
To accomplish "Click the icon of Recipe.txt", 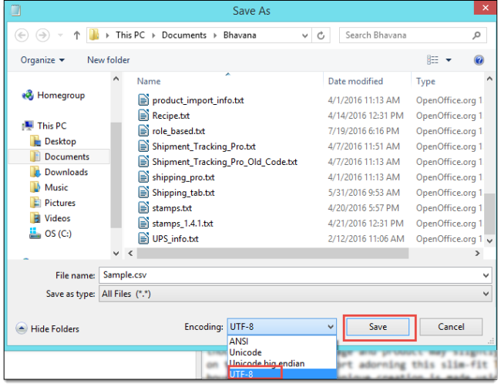I will point(143,116).
